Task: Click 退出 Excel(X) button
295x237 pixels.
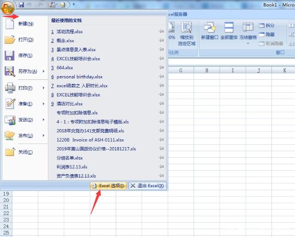Action: [x=147, y=186]
